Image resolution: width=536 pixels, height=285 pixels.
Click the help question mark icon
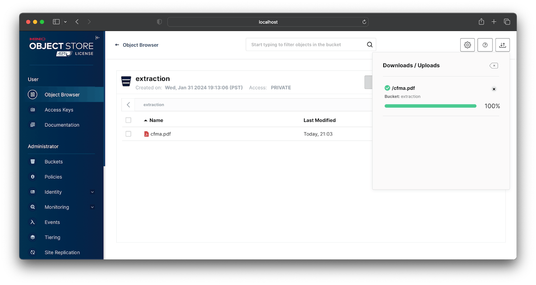pos(485,45)
